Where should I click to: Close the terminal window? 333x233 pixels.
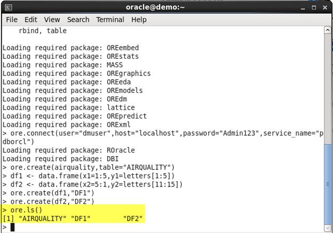(325, 7)
